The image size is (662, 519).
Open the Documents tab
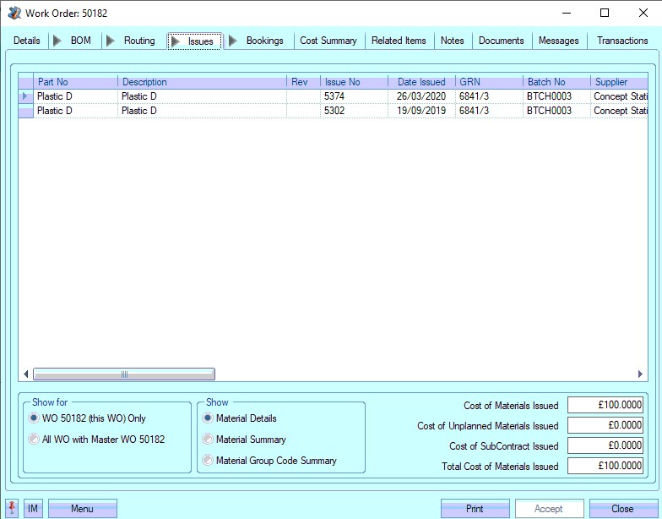501,41
